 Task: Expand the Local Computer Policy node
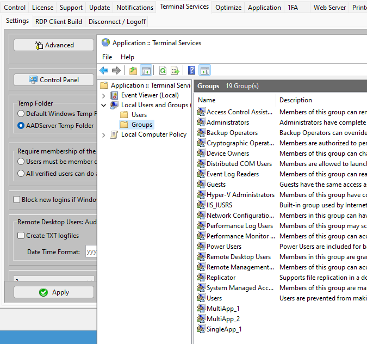[104, 134]
